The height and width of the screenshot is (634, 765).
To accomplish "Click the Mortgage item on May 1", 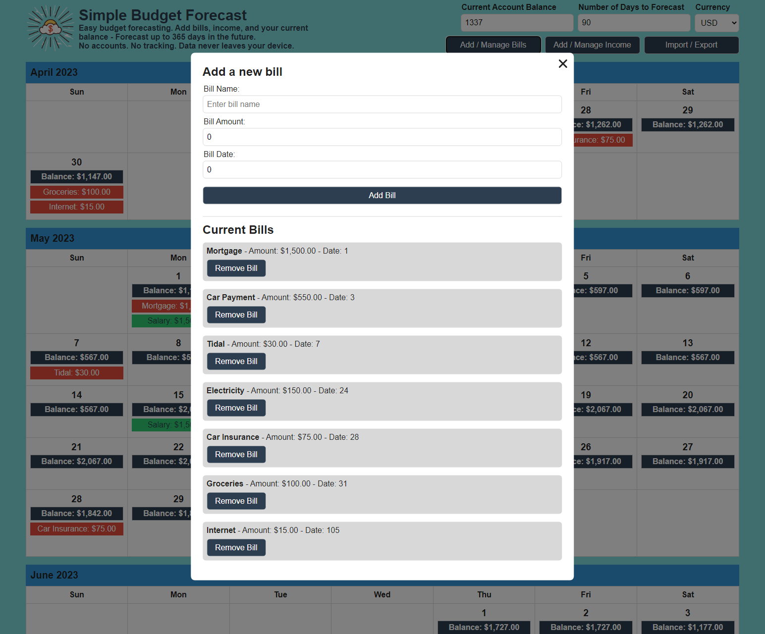I will (162, 306).
